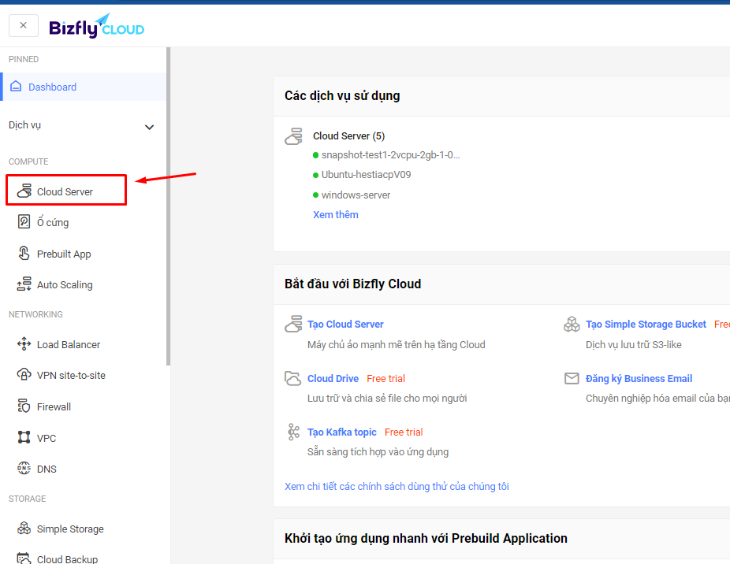This screenshot has width=730, height=564.
Task: Click the VPC icon
Action: 24,437
